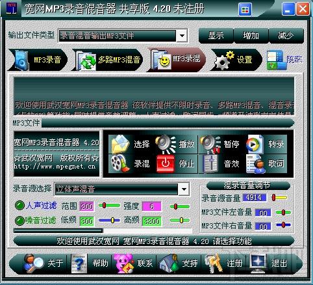Screen dimensions: 313x285
Task: Click the progress bar below the filters
Action: [103, 230]
